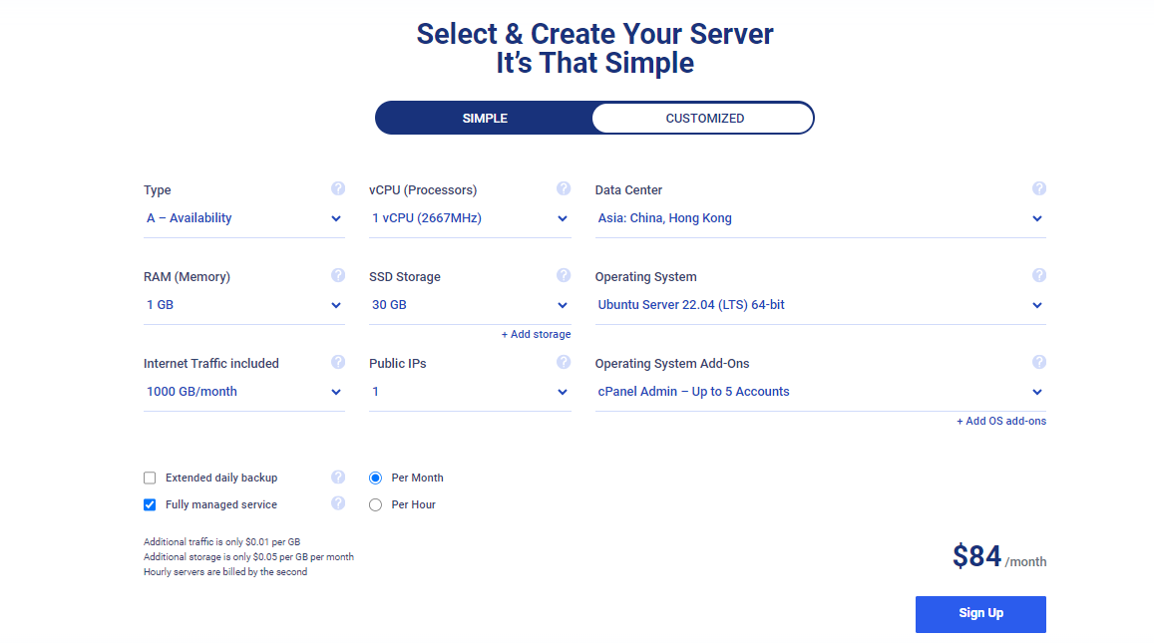The image size is (1154, 643).
Task: Click the Fully managed service label
Action: point(221,504)
